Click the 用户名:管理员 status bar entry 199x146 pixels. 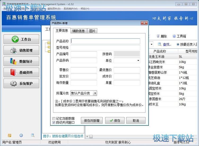point(12,142)
